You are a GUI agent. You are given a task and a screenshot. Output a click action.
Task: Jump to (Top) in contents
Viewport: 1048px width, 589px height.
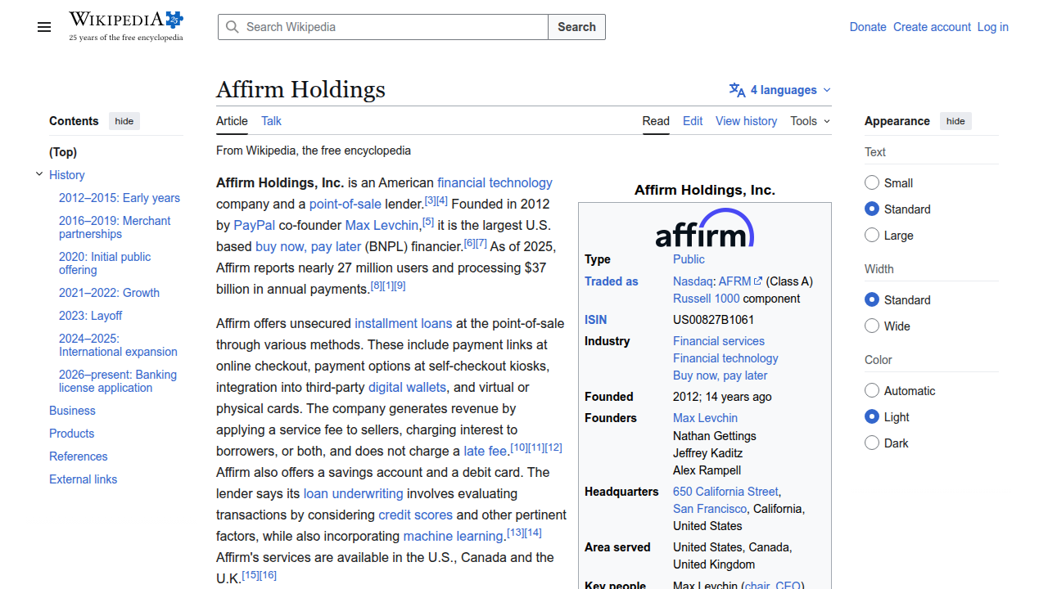point(63,152)
